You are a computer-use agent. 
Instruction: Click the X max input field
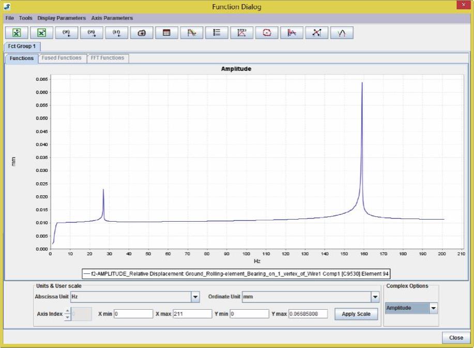coord(192,314)
